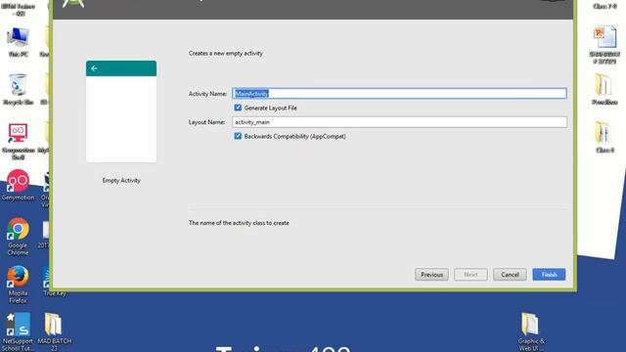The width and height of the screenshot is (626, 352).
Task: Focus the Layout Name input field
Action: point(399,122)
